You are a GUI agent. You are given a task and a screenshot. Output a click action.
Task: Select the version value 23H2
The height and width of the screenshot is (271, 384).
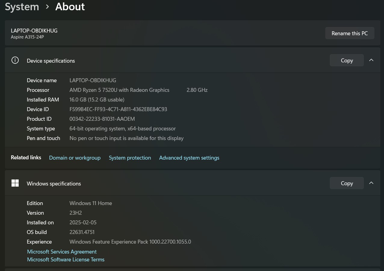pyautogui.click(x=76, y=213)
